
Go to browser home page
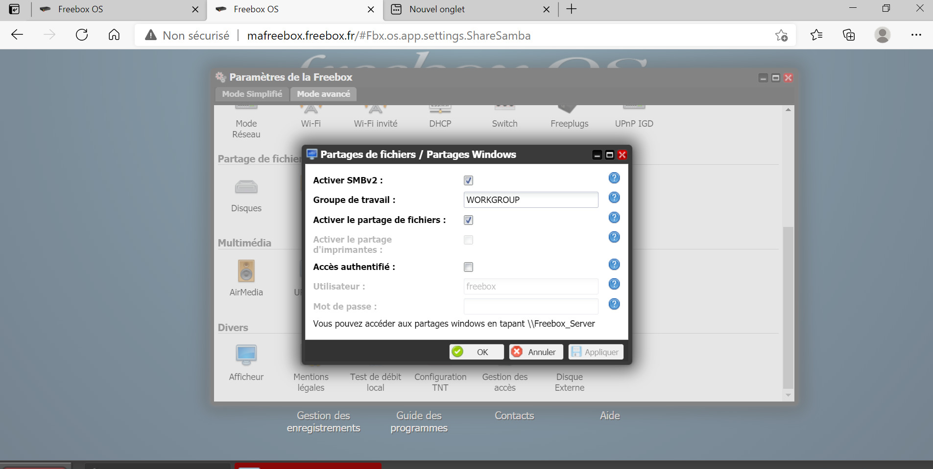point(114,35)
